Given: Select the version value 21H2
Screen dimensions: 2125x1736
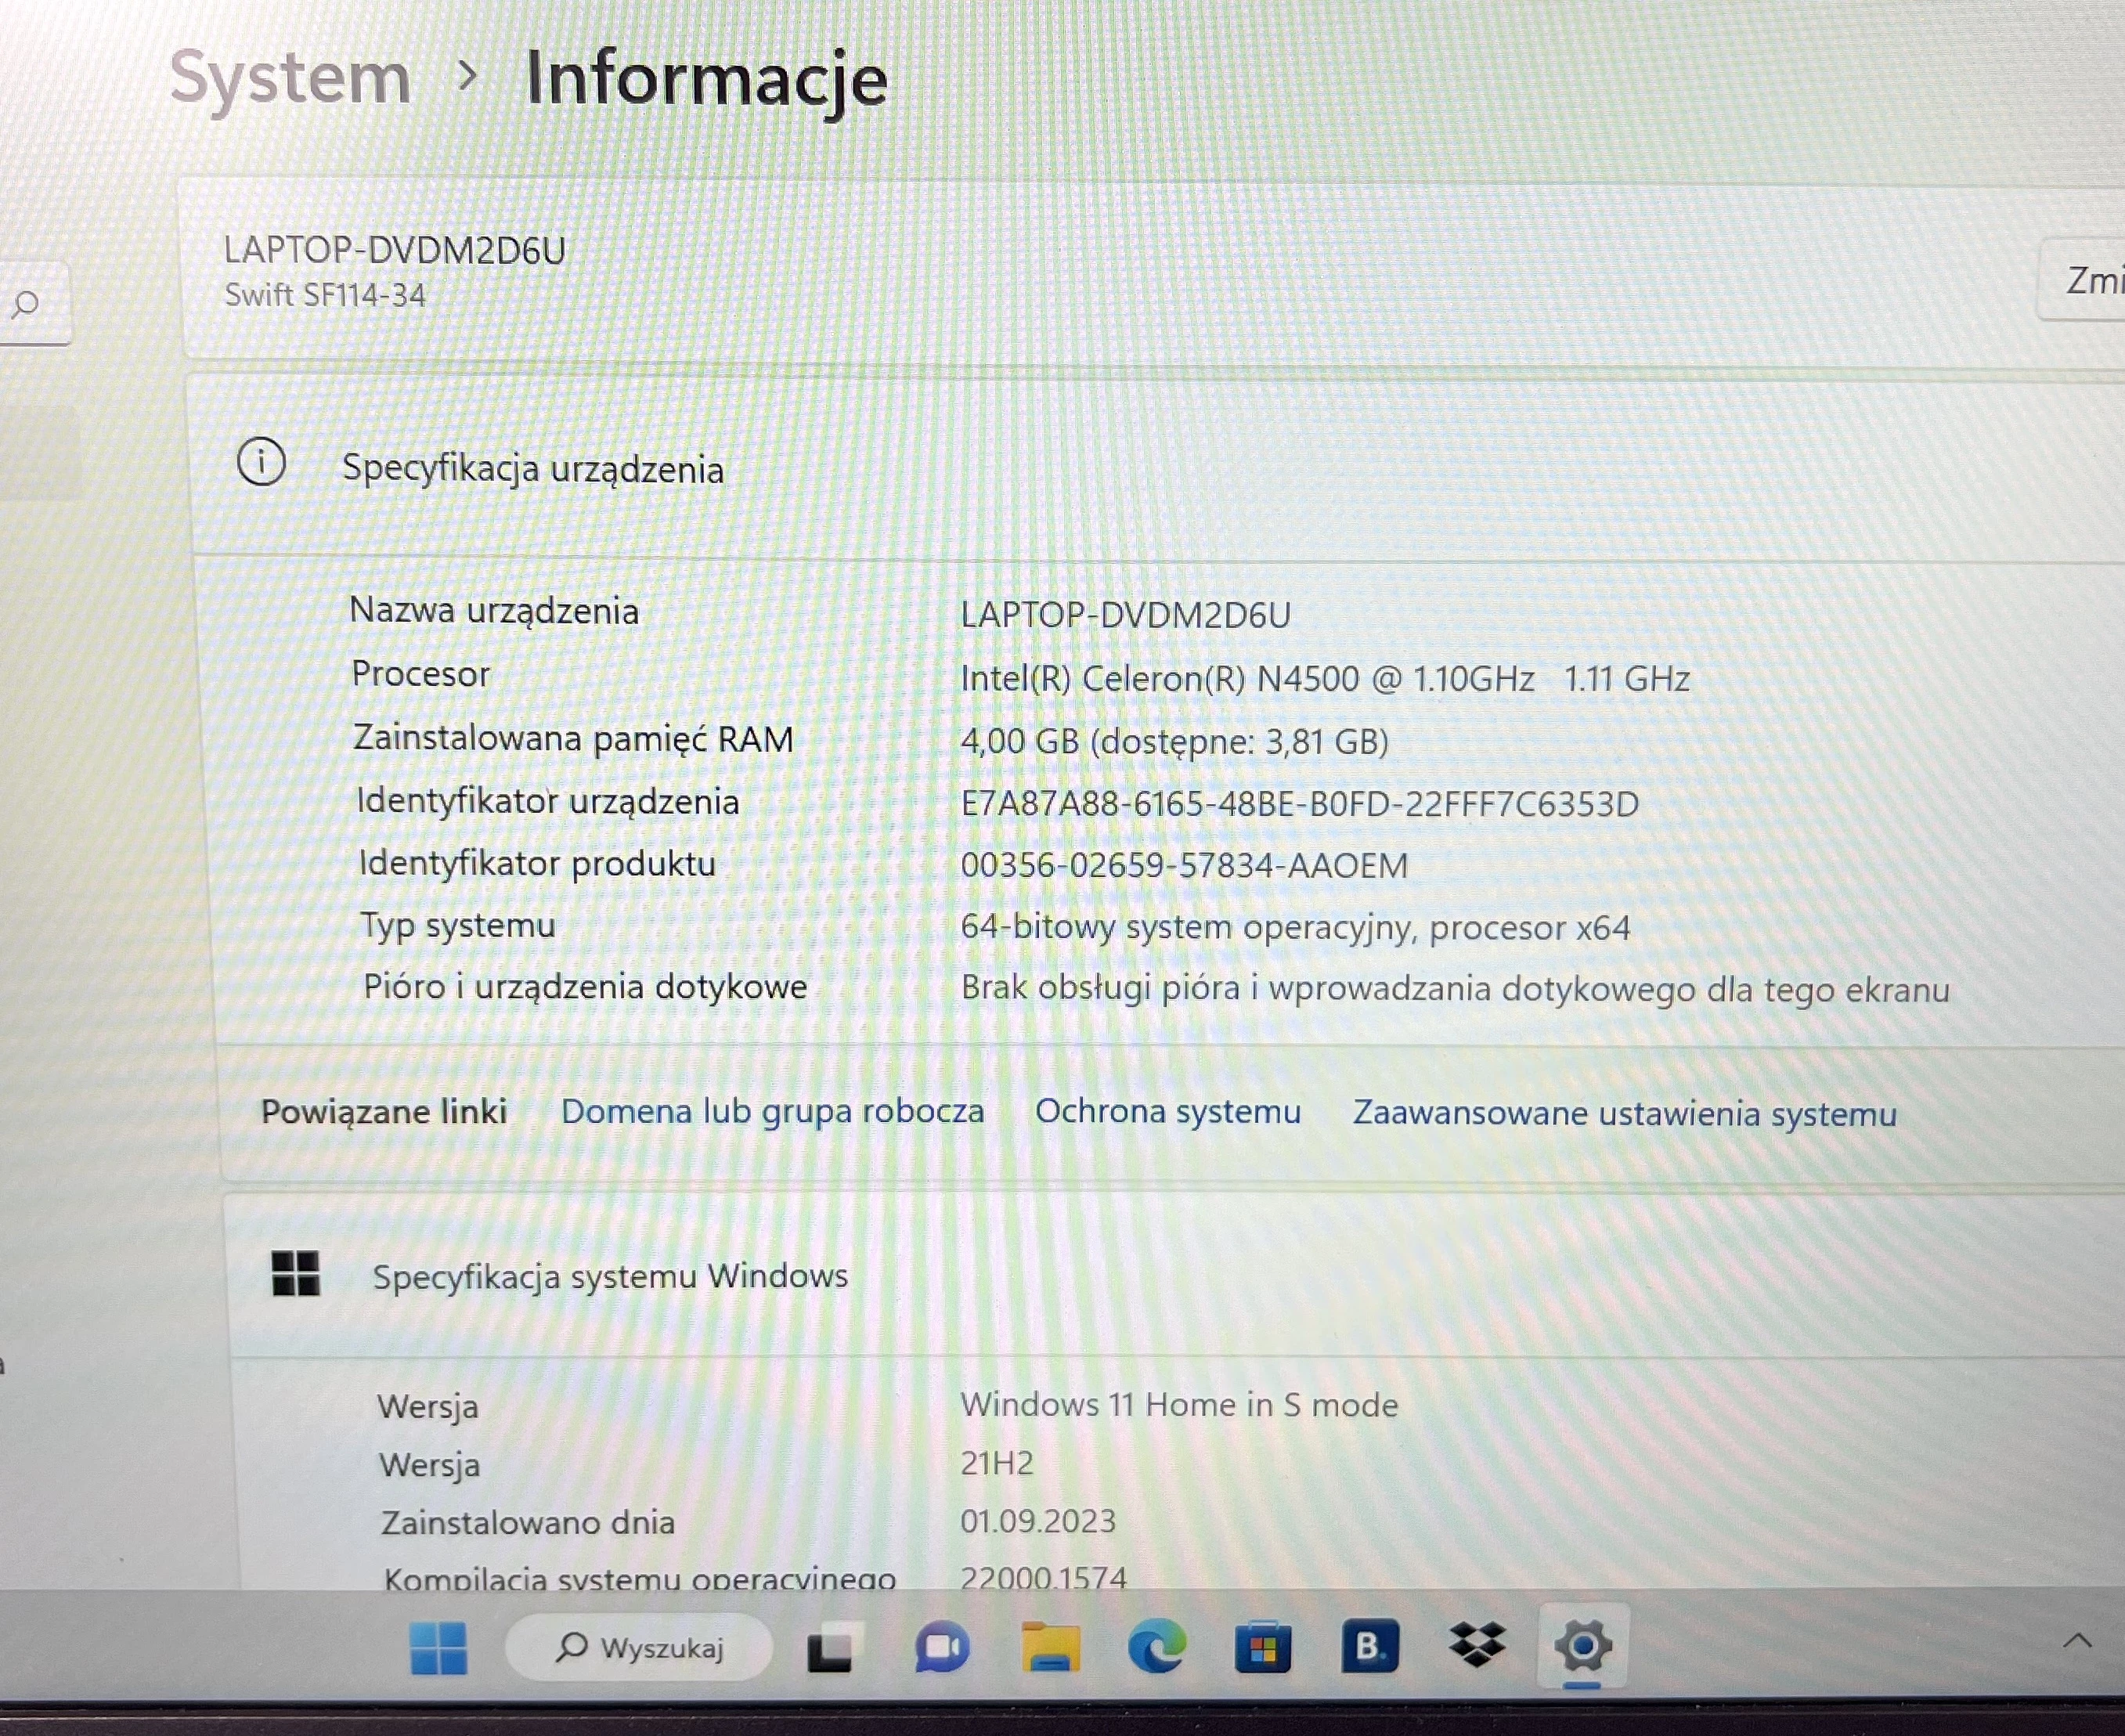Looking at the screenshot, I should coord(996,1463).
